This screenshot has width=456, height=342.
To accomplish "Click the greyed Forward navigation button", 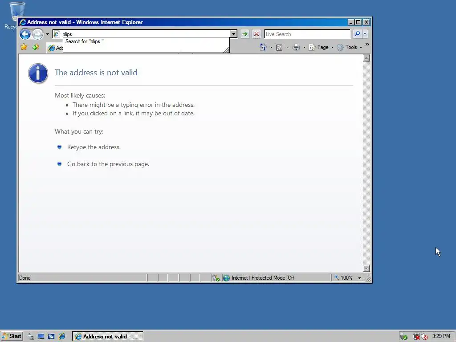I will click(x=37, y=34).
